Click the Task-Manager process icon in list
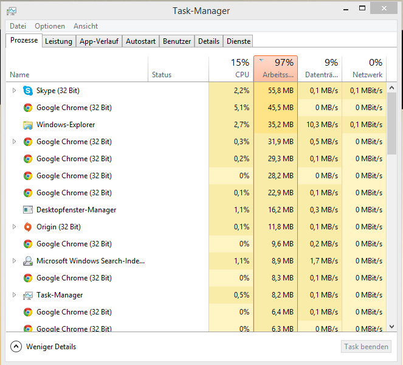Viewport: 403px width, 365px height. coord(27,295)
